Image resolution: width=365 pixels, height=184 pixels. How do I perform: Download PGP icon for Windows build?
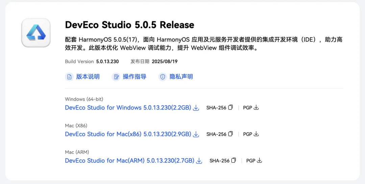pyautogui.click(x=256, y=107)
